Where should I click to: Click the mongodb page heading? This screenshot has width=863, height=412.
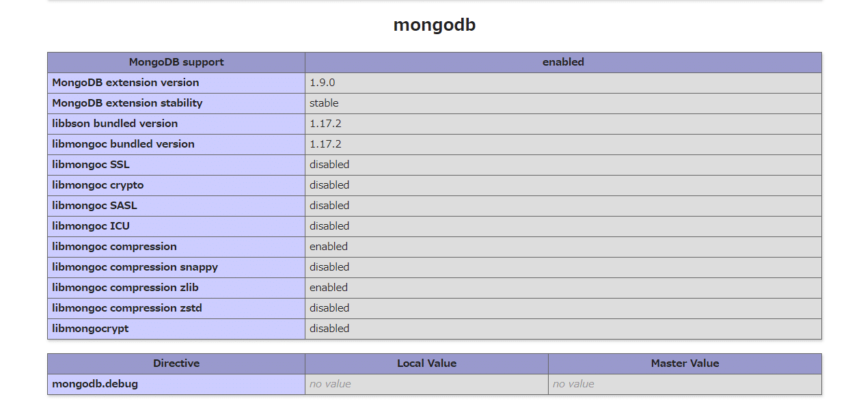click(x=435, y=25)
